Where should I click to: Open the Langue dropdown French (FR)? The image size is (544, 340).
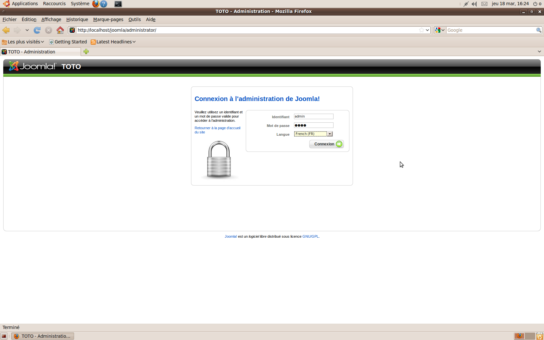[x=313, y=134]
